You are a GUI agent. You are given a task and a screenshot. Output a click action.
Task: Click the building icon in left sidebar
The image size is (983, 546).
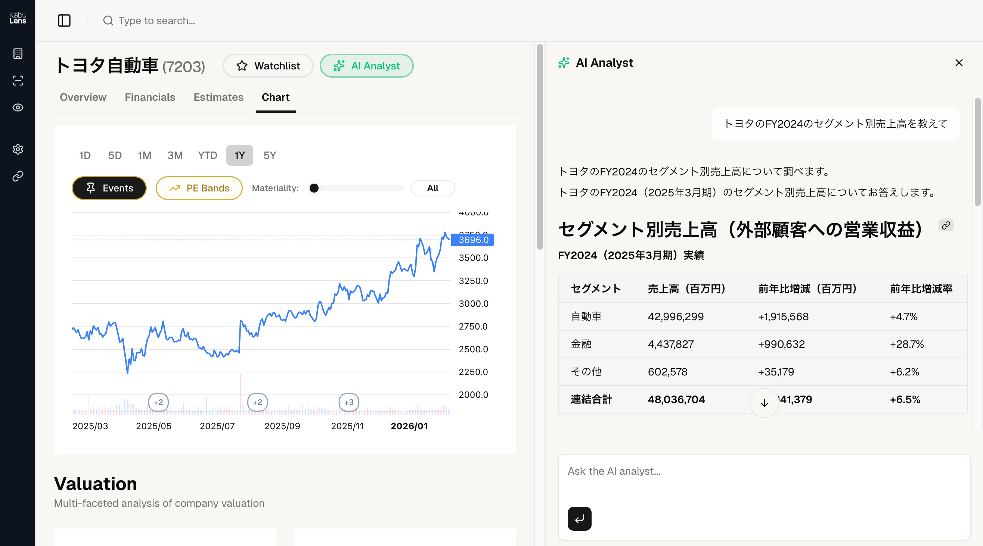click(x=18, y=54)
